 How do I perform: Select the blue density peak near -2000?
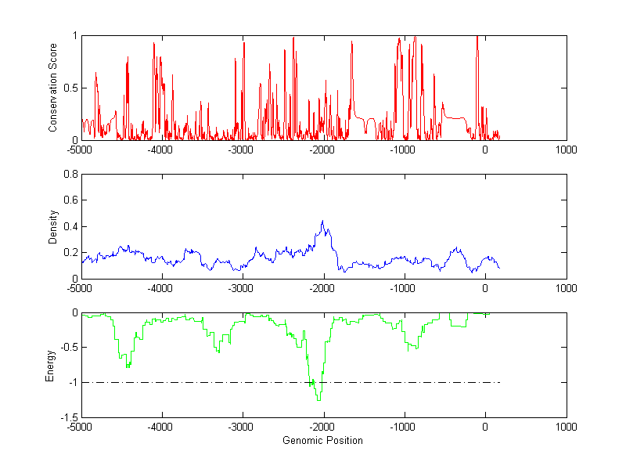(x=322, y=222)
